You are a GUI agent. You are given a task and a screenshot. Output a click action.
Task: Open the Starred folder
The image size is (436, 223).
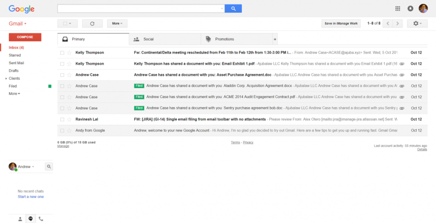[x=15, y=55]
